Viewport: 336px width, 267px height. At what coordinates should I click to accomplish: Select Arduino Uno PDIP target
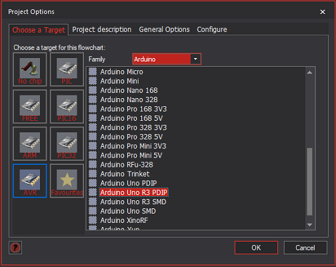(x=129, y=183)
